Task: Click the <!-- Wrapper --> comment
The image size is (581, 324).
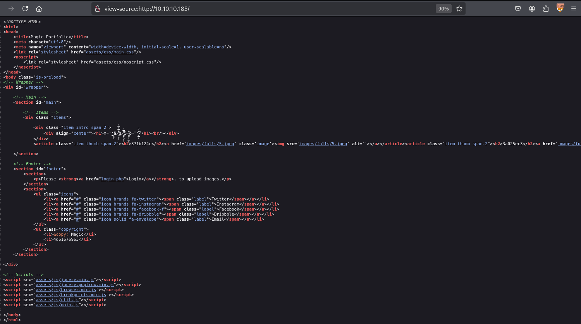Action: point(24,82)
